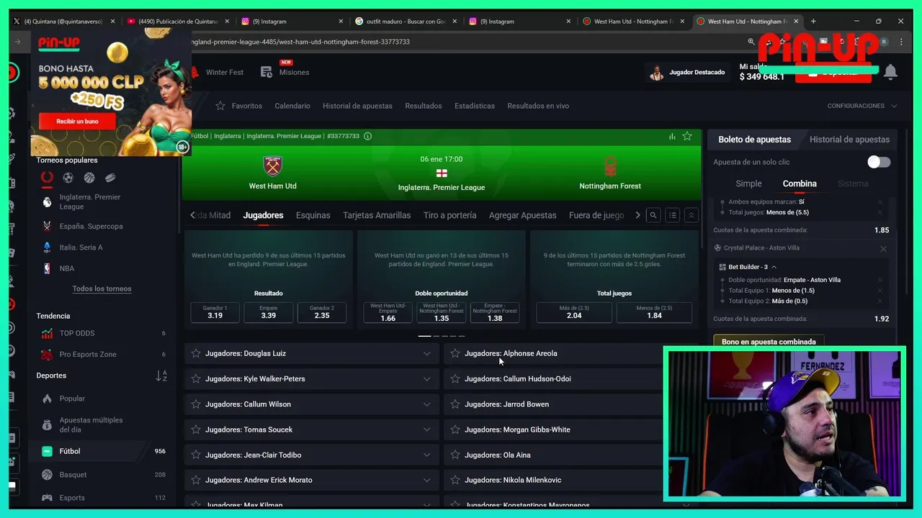
Task: Open Calendario in top navigation
Action: pos(292,106)
